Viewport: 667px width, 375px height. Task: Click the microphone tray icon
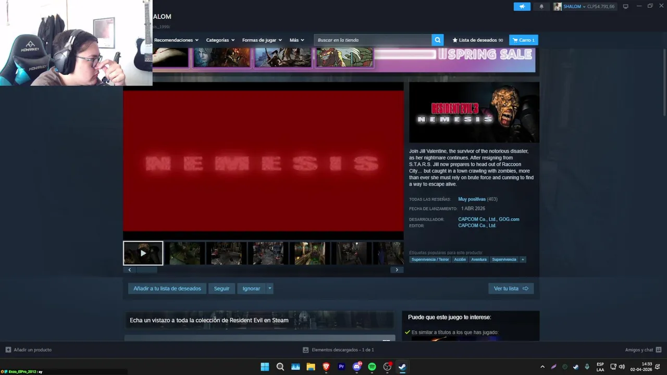(587, 367)
